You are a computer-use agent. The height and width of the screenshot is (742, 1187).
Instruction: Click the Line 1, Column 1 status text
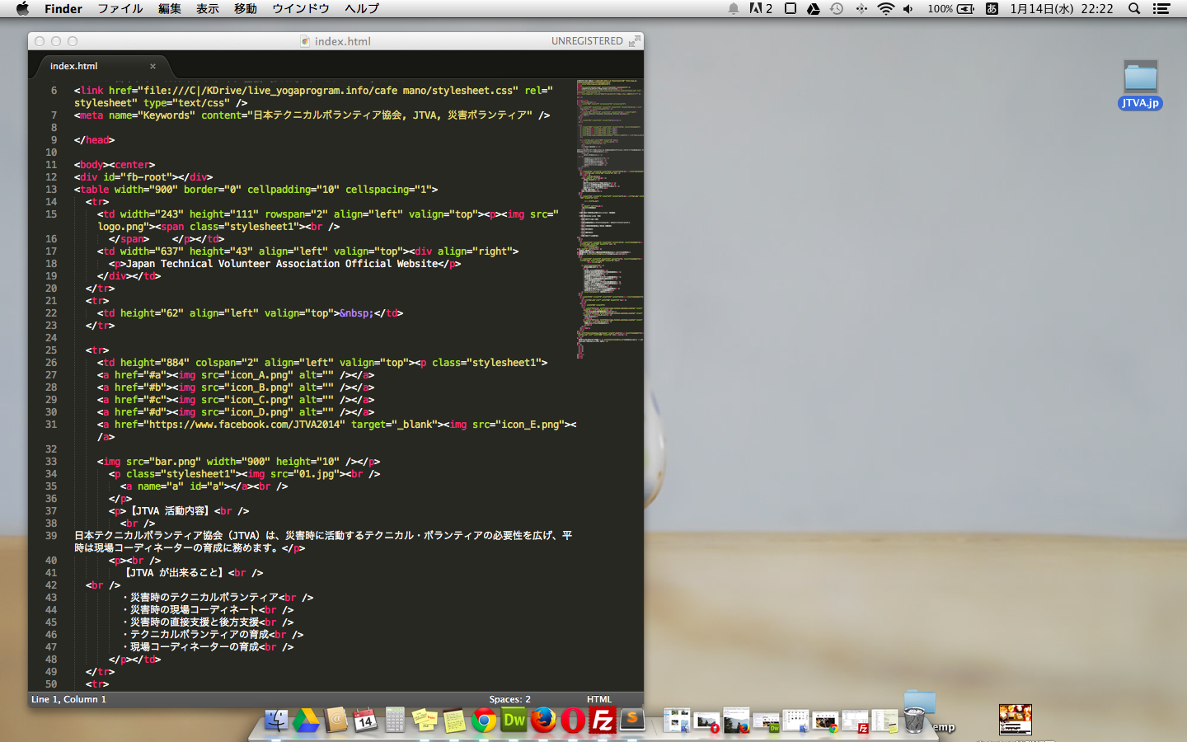coord(68,699)
